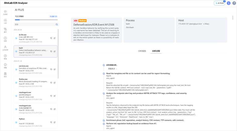Image resolution: width=237 pixels, height=131 pixels.
Task: Click the red 威胁 badge
Action: click(x=76, y=21)
